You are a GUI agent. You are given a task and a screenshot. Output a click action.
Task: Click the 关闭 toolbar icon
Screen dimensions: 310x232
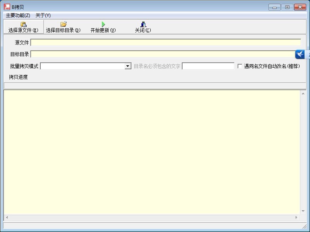pos(143,24)
